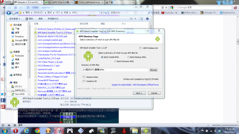Toggle preview pane icon in Explorer toolbar

pos(141,19)
